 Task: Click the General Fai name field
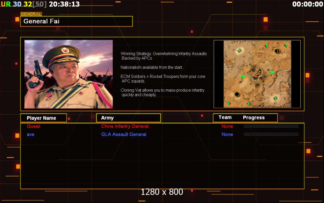(x=77, y=21)
